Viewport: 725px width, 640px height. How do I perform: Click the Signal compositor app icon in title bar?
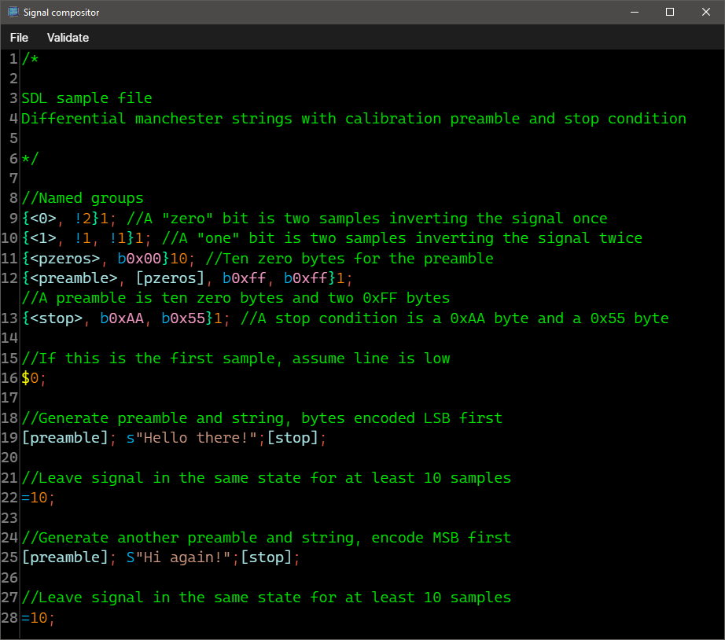(x=13, y=13)
